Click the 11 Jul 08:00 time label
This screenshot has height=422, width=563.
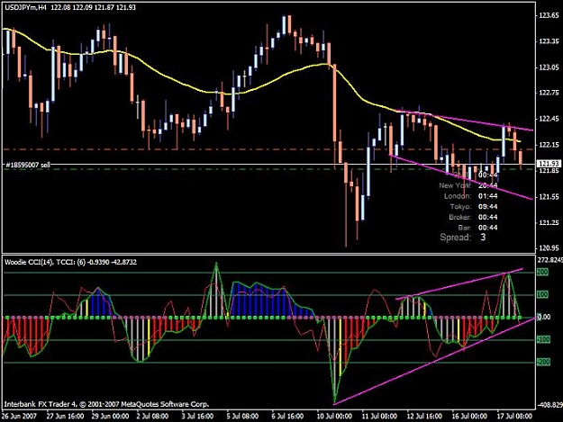tap(379, 417)
